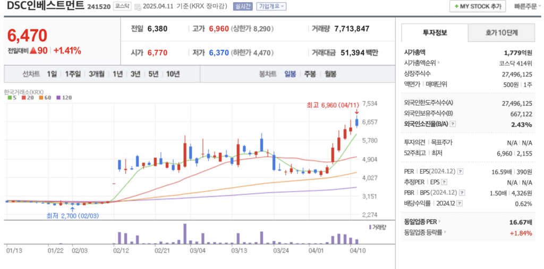544x269 pixels.
Task: Open the help icon beside PER EPS(2024.12)
Action: 461,171
